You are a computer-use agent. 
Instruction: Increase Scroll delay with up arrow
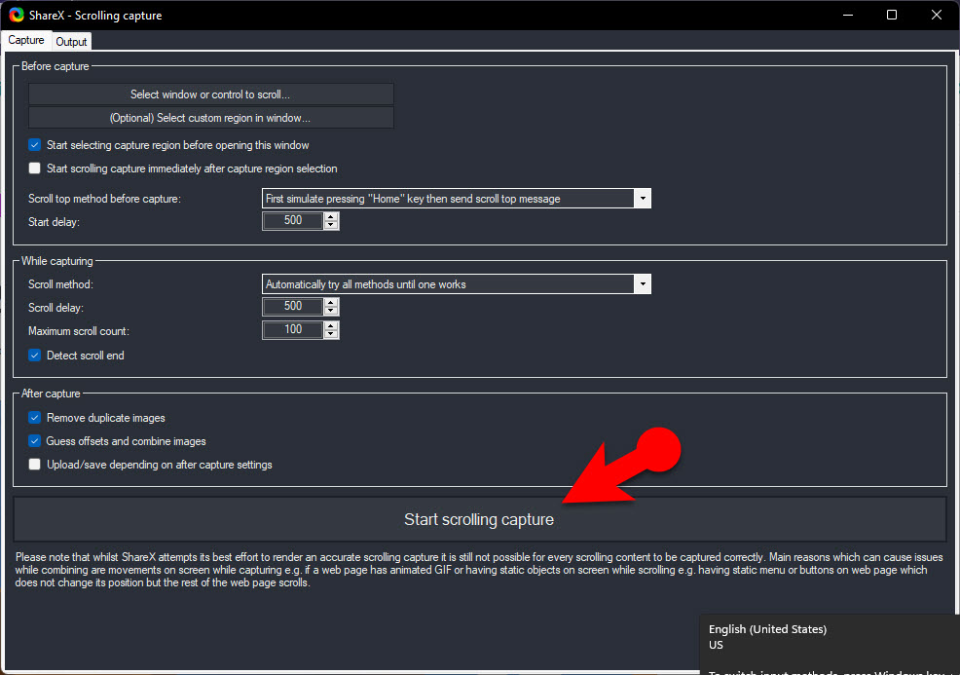(331, 302)
